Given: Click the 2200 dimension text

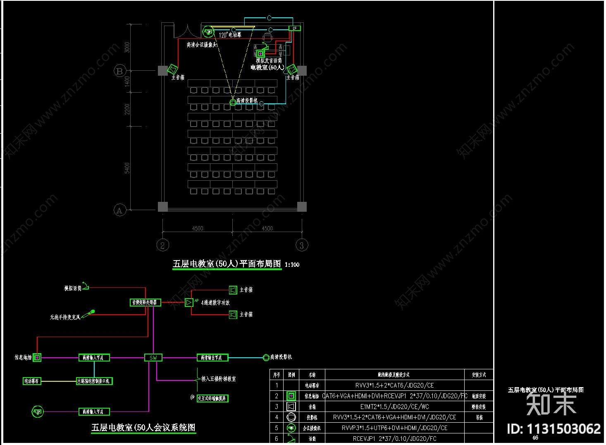Looking at the screenshot, I should click(127, 109).
